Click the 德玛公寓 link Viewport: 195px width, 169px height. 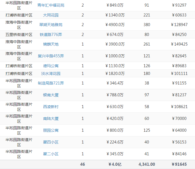tap(51, 66)
